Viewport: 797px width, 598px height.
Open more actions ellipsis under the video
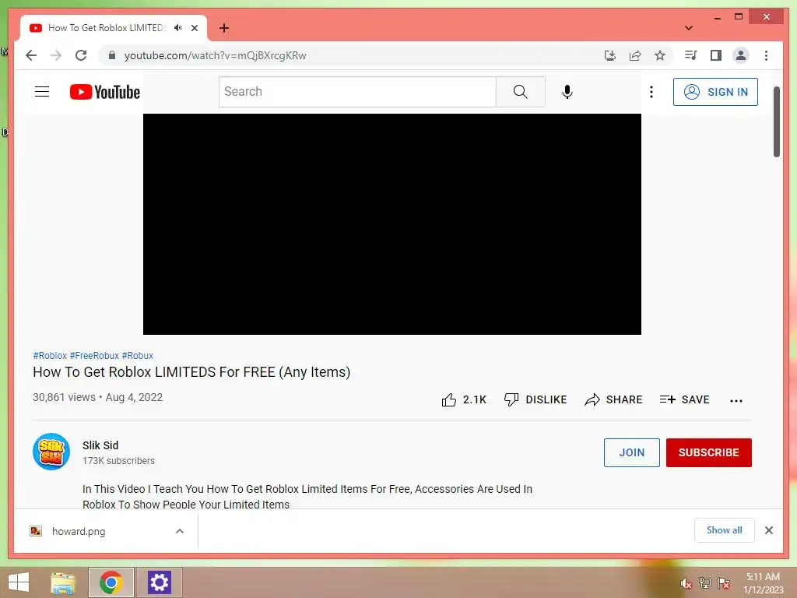click(x=736, y=401)
